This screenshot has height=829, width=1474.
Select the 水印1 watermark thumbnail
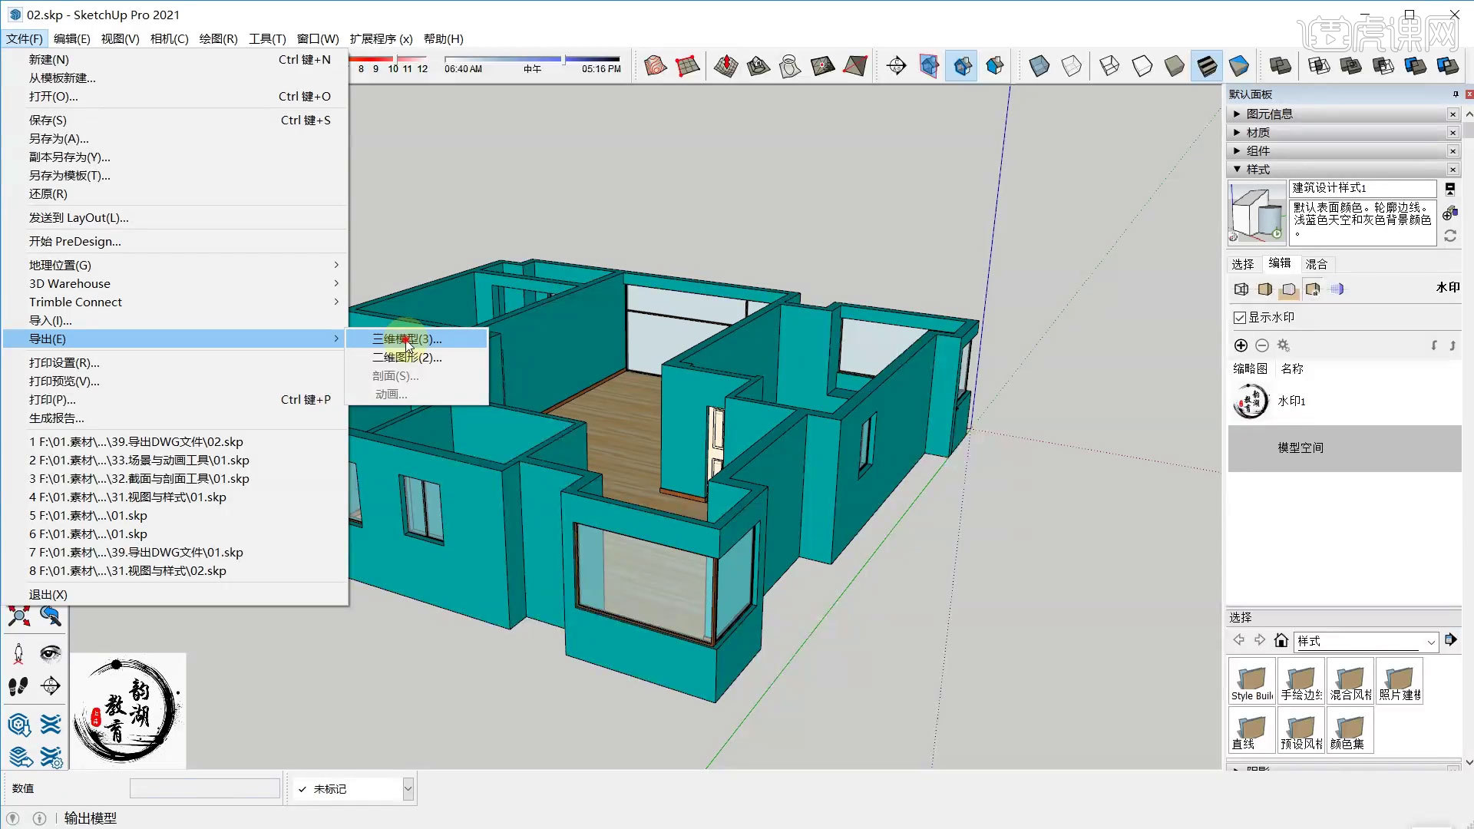[1251, 401]
